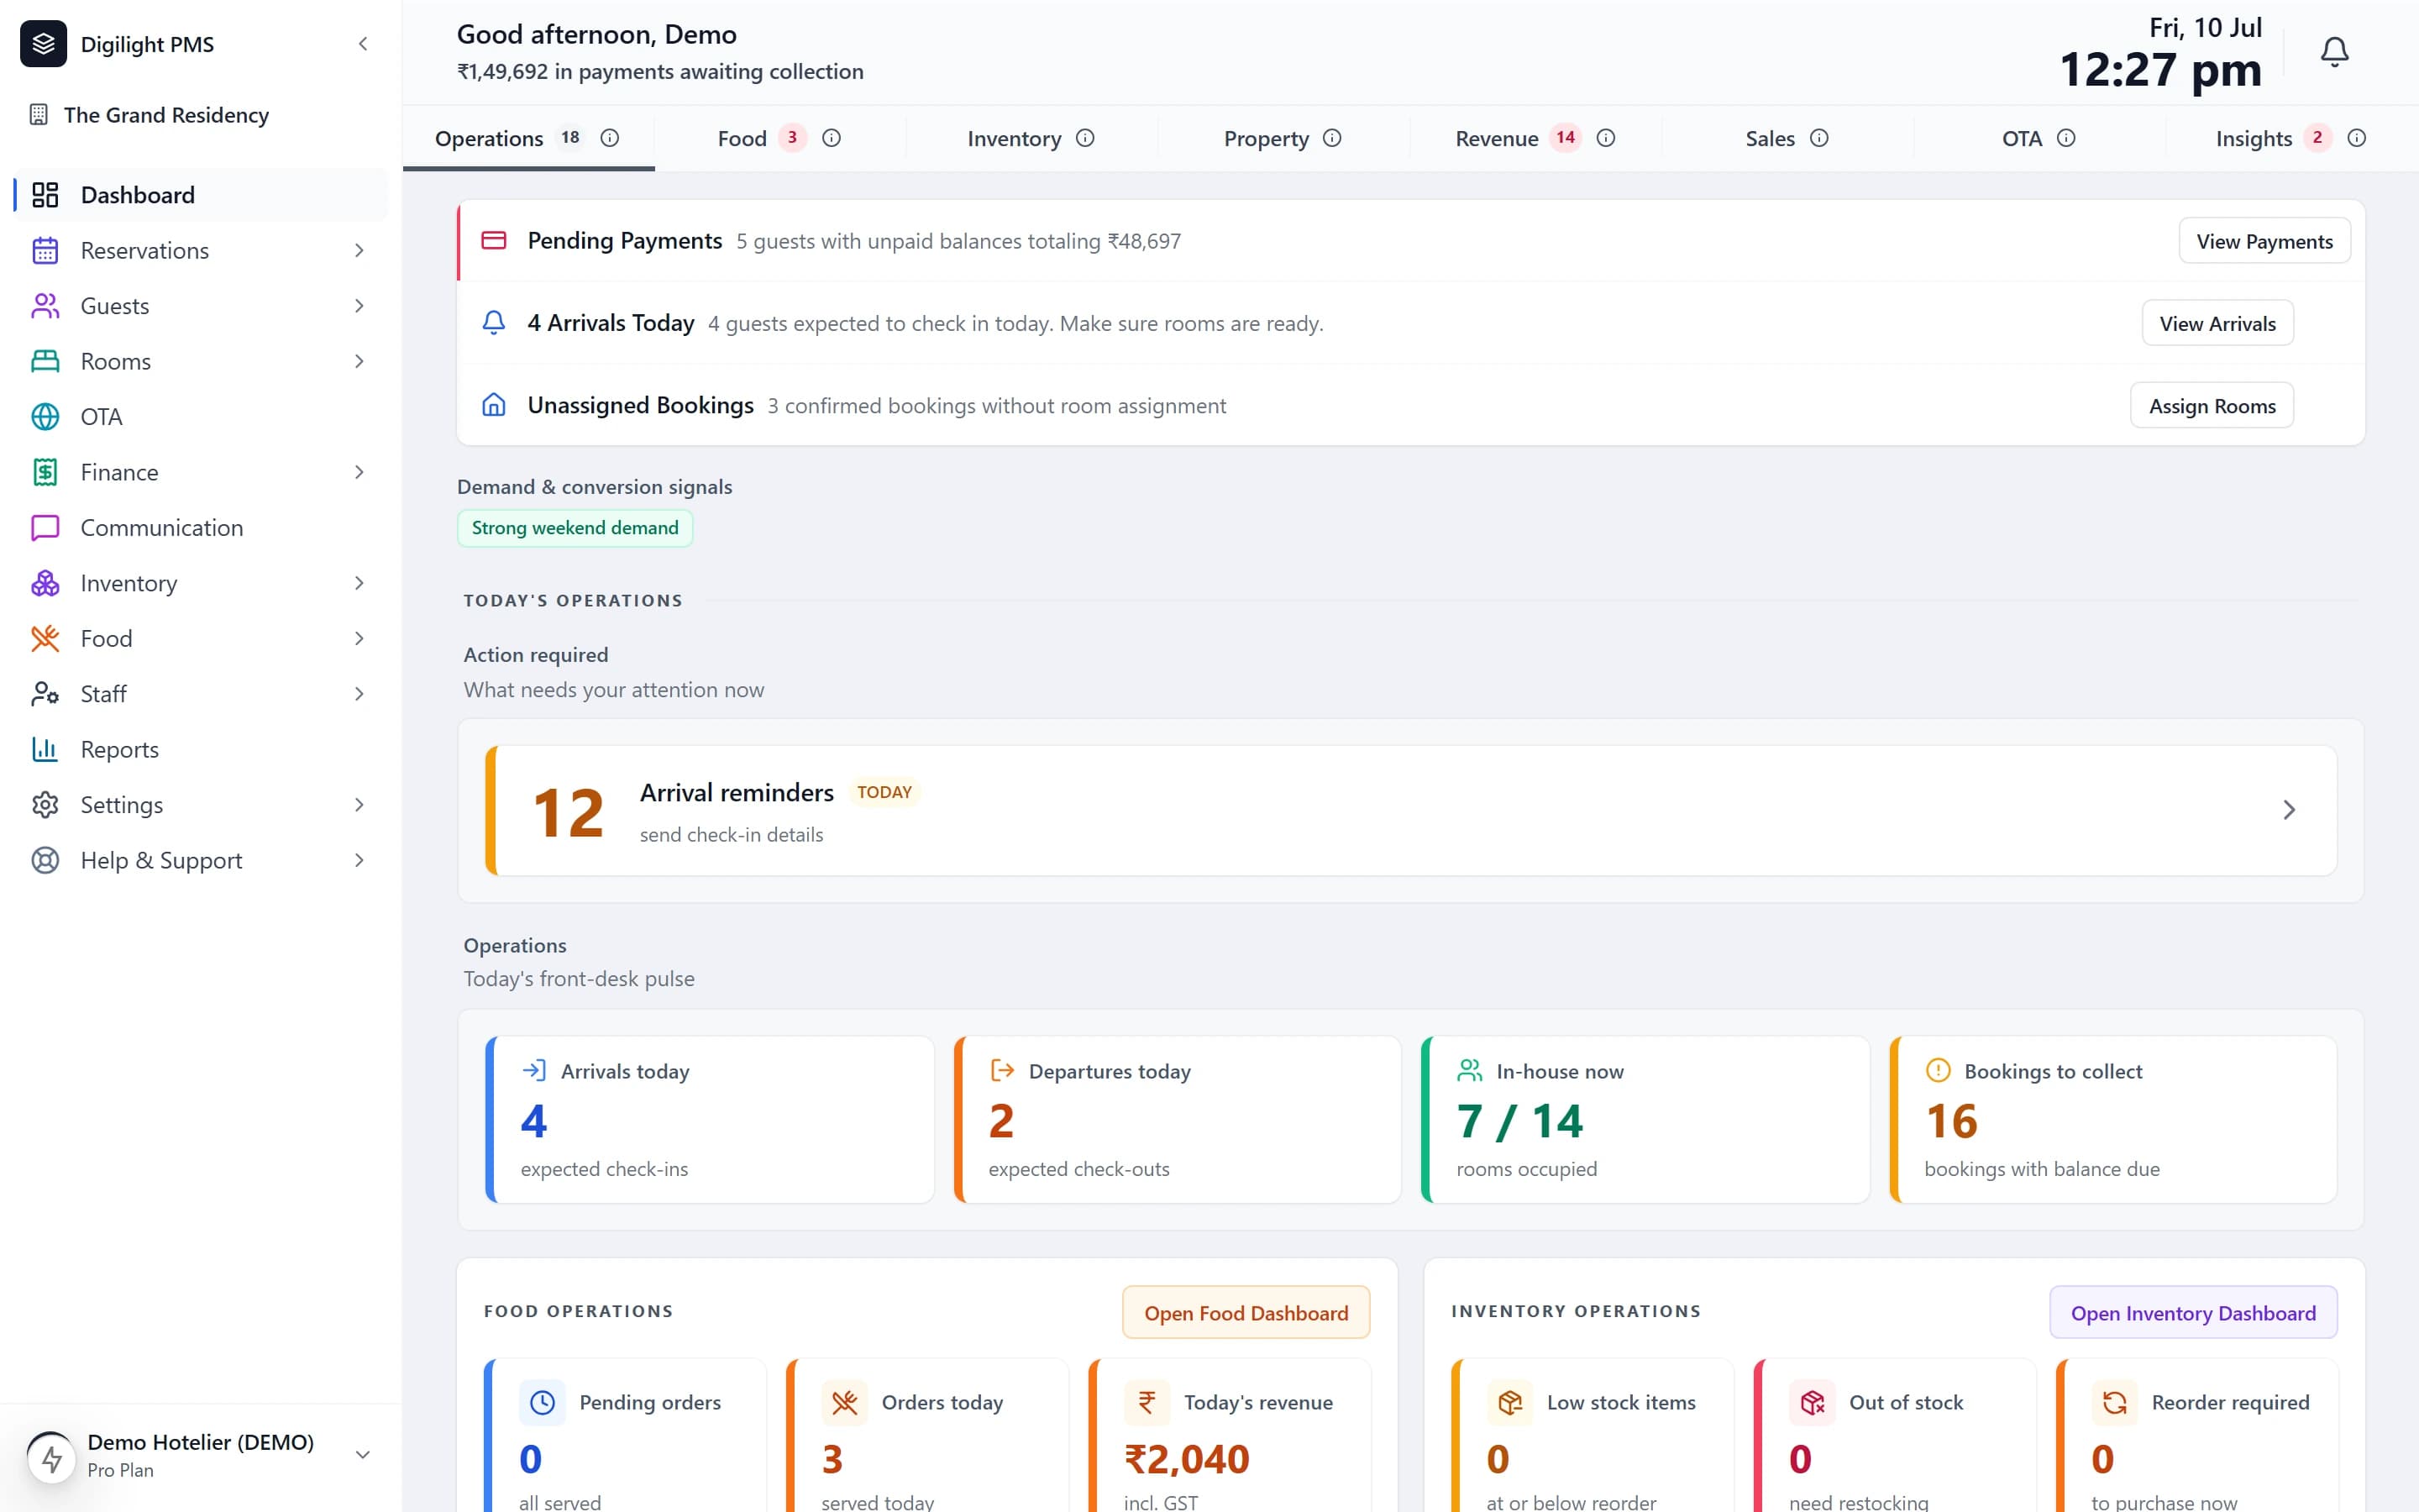The width and height of the screenshot is (2419, 1512).
Task: Click the Unassigned Bookings house icon
Action: tap(494, 405)
